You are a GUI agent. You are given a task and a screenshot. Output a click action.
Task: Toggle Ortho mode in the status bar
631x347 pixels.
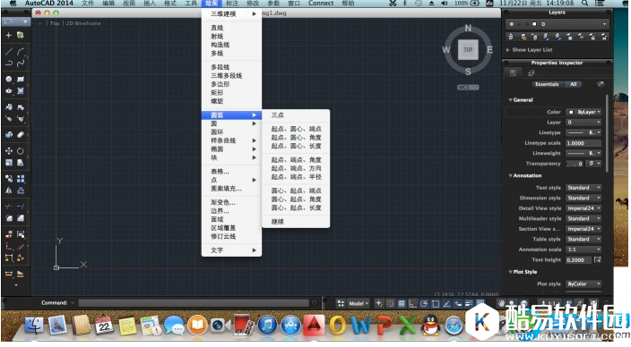[x=412, y=304]
